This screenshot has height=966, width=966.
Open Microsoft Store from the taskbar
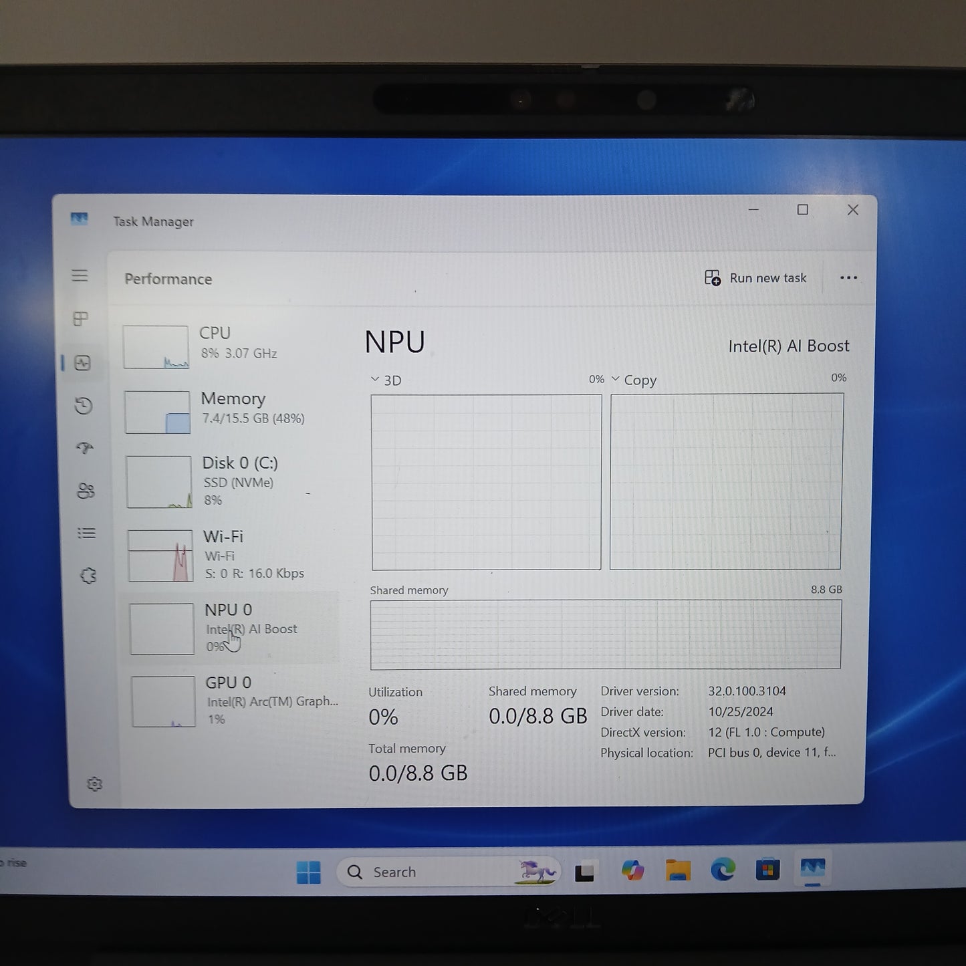[767, 869]
